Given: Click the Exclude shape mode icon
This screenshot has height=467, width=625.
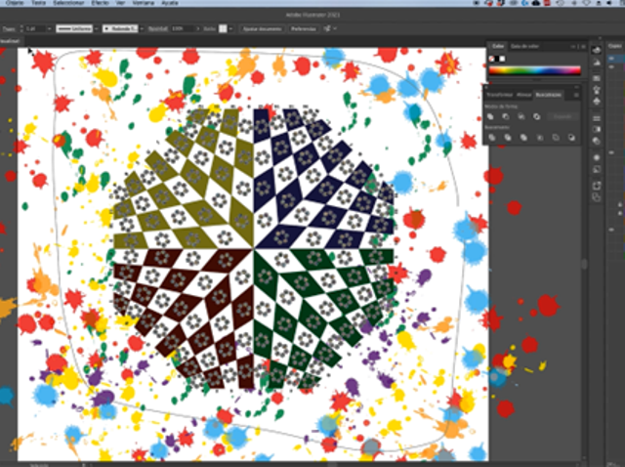Looking at the screenshot, I should tap(537, 116).
